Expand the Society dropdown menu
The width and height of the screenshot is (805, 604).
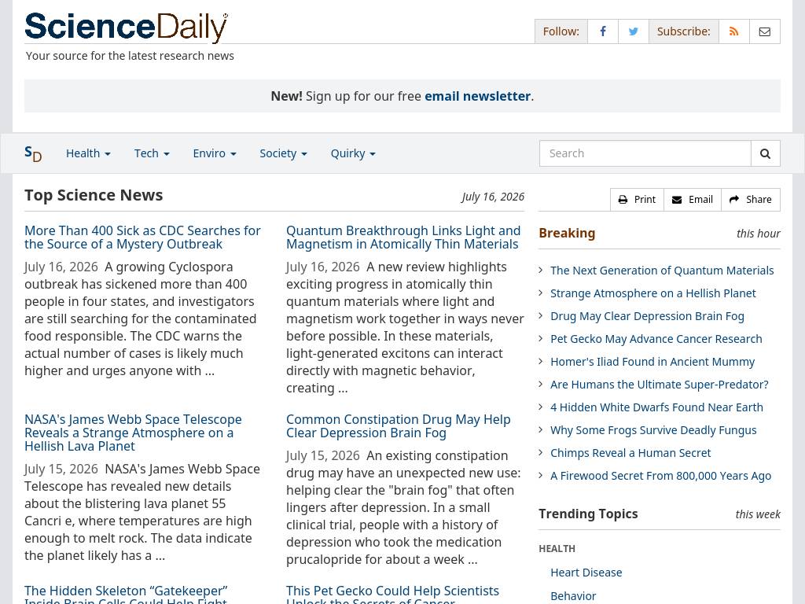[x=283, y=153]
